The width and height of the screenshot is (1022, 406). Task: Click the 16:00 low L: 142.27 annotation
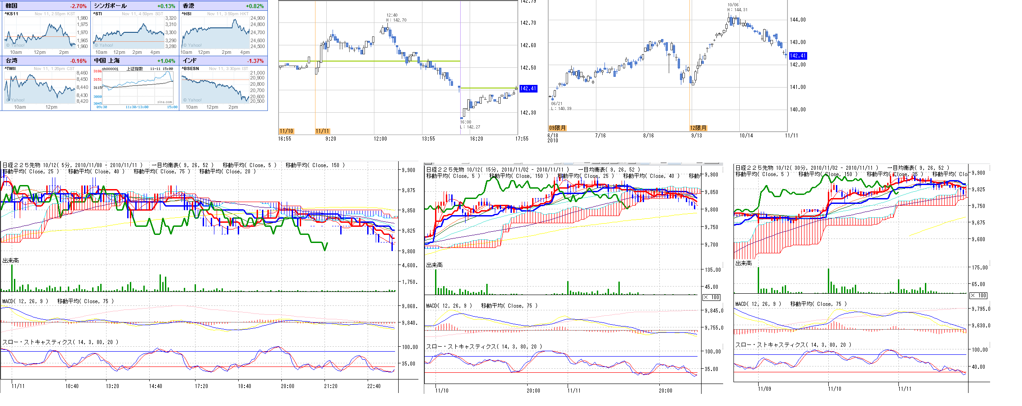(x=470, y=124)
